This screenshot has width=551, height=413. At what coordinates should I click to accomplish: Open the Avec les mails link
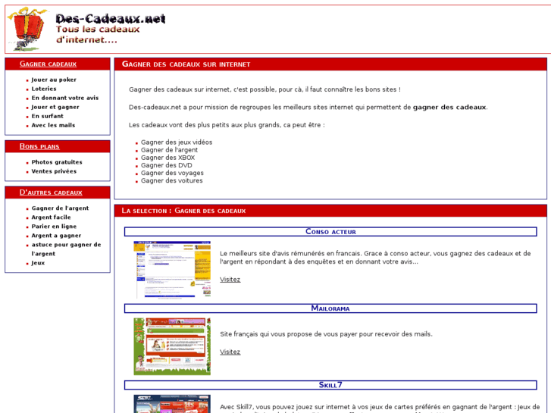(53, 126)
